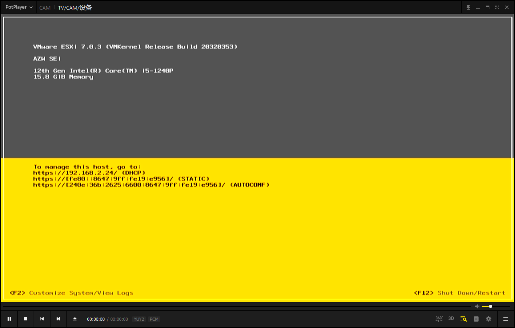The height and width of the screenshot is (328, 515).
Task: Switch PotPlayer to fullscreen mode
Action: (x=497, y=7)
